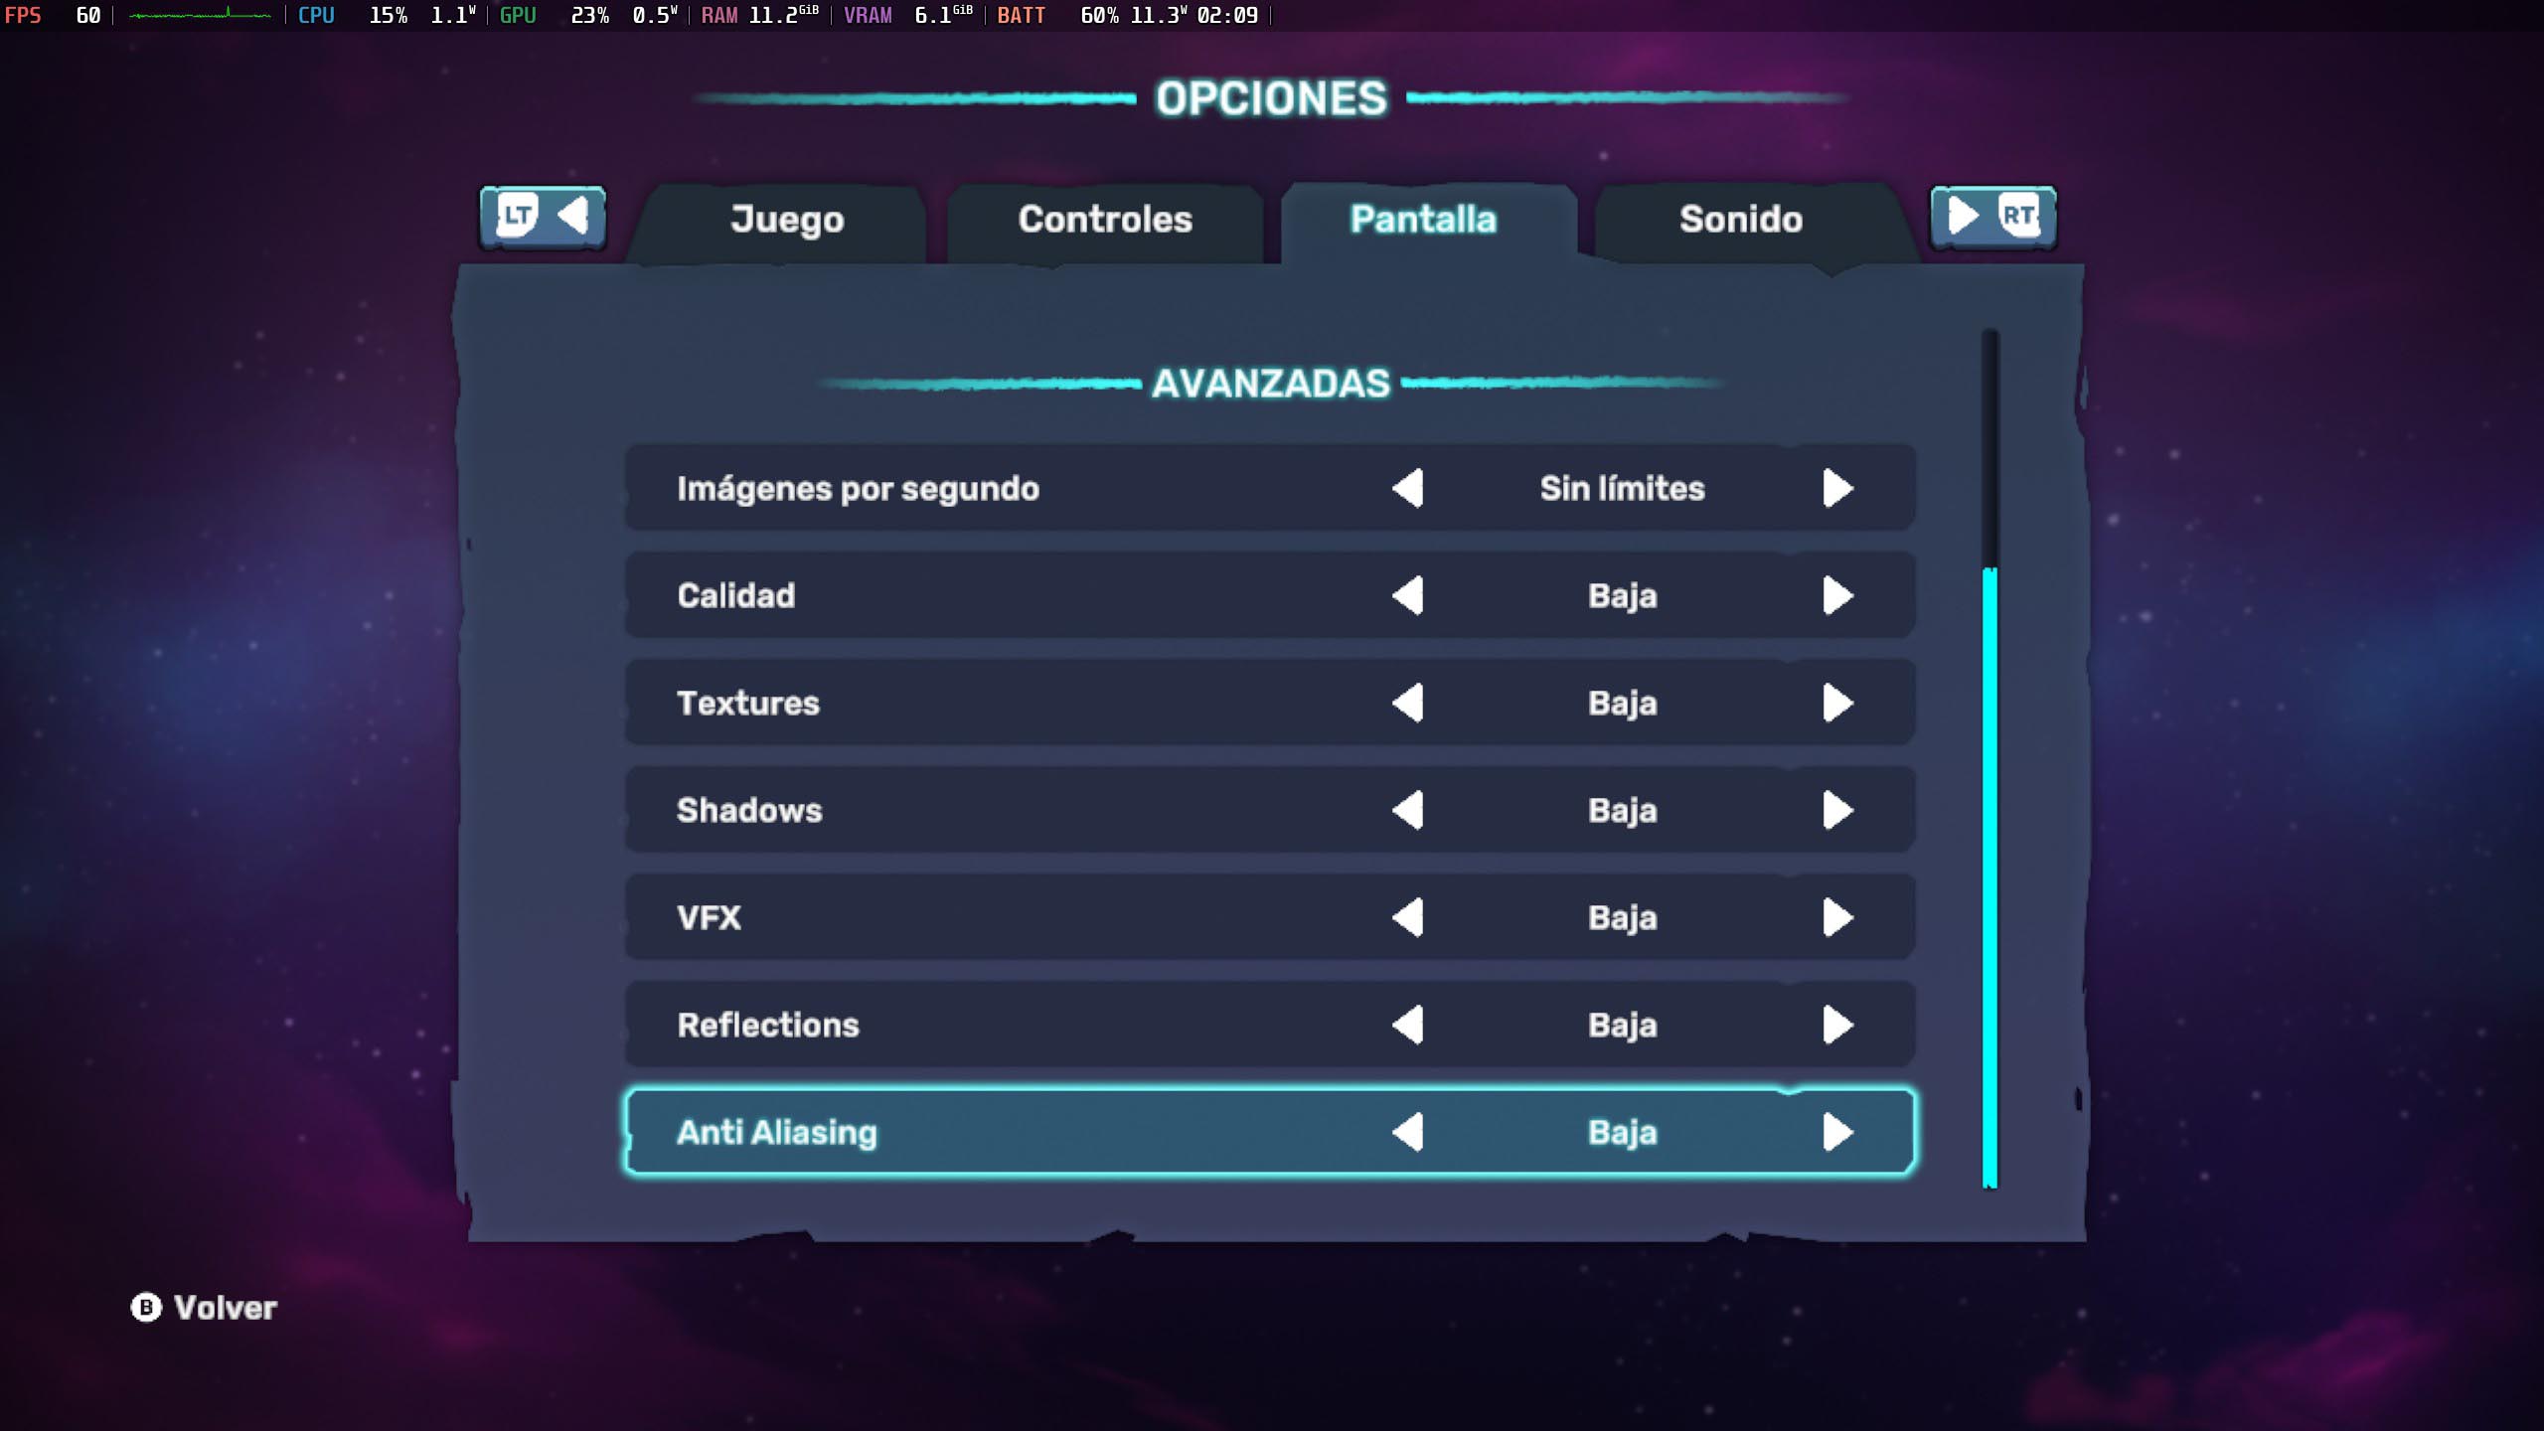
Task: Click the left arrow icon for Imágenes por segundo
Action: pyautogui.click(x=1406, y=488)
